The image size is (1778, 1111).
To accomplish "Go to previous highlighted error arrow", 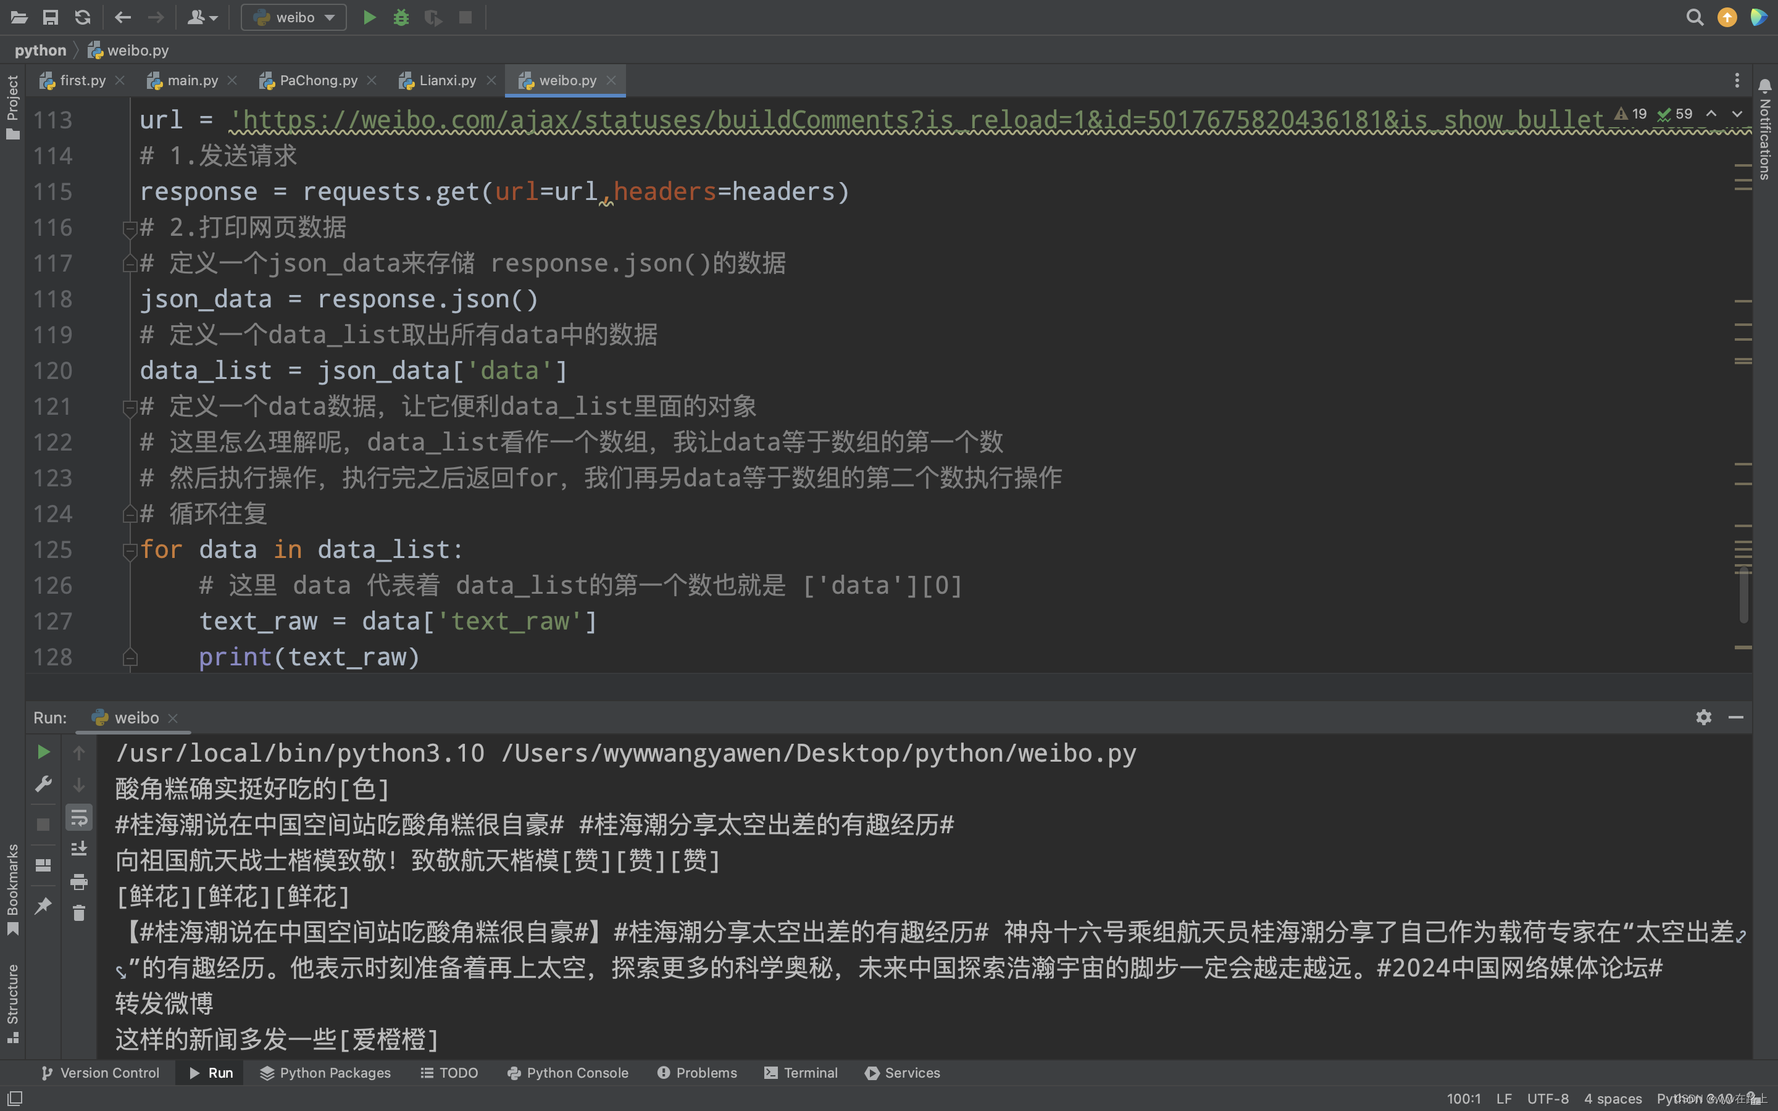I will (1711, 114).
